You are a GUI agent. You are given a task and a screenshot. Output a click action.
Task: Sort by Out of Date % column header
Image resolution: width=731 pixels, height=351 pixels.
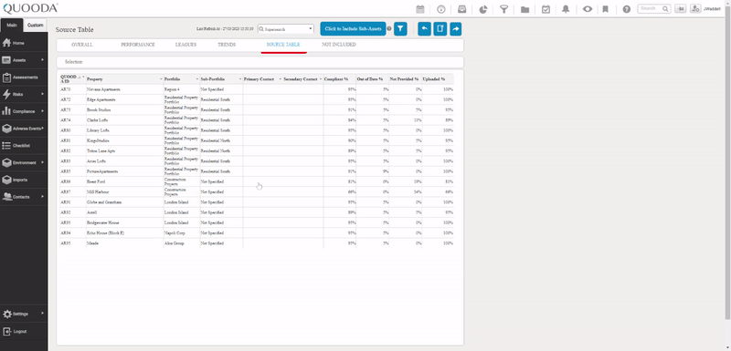coord(370,79)
